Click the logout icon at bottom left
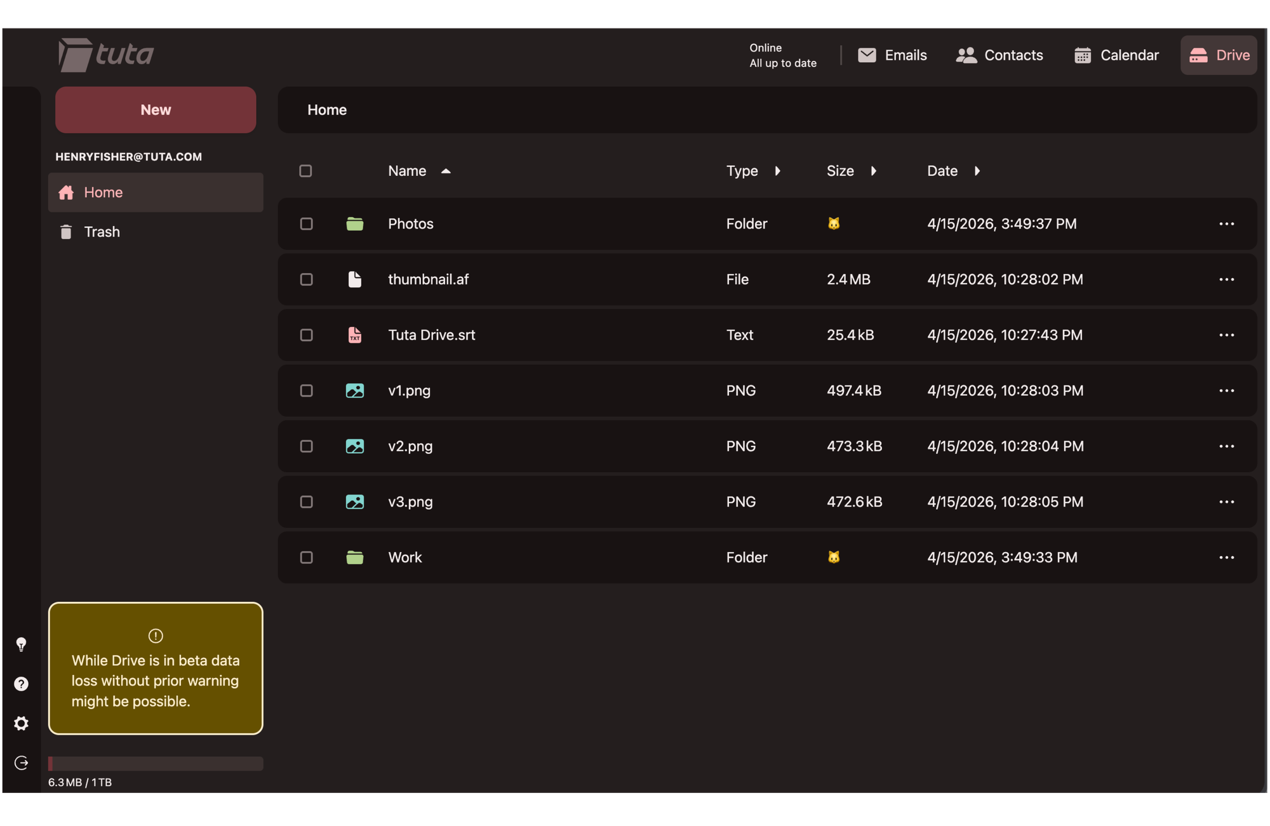This screenshot has height=826, width=1270. [x=21, y=763]
